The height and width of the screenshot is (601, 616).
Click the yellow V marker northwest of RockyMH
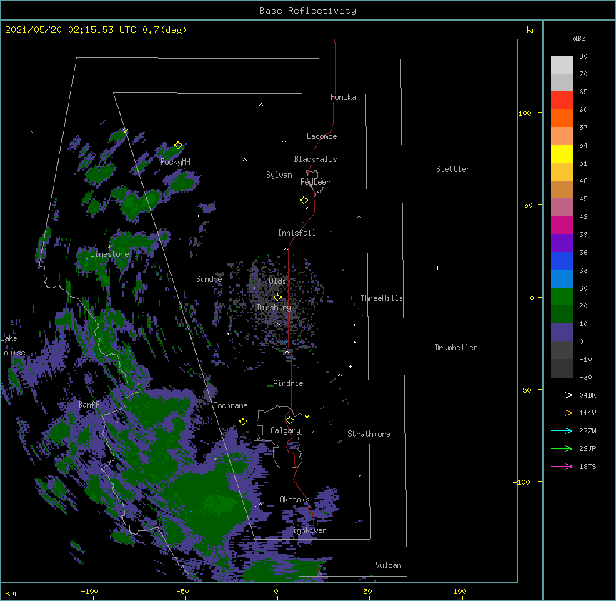point(125,131)
